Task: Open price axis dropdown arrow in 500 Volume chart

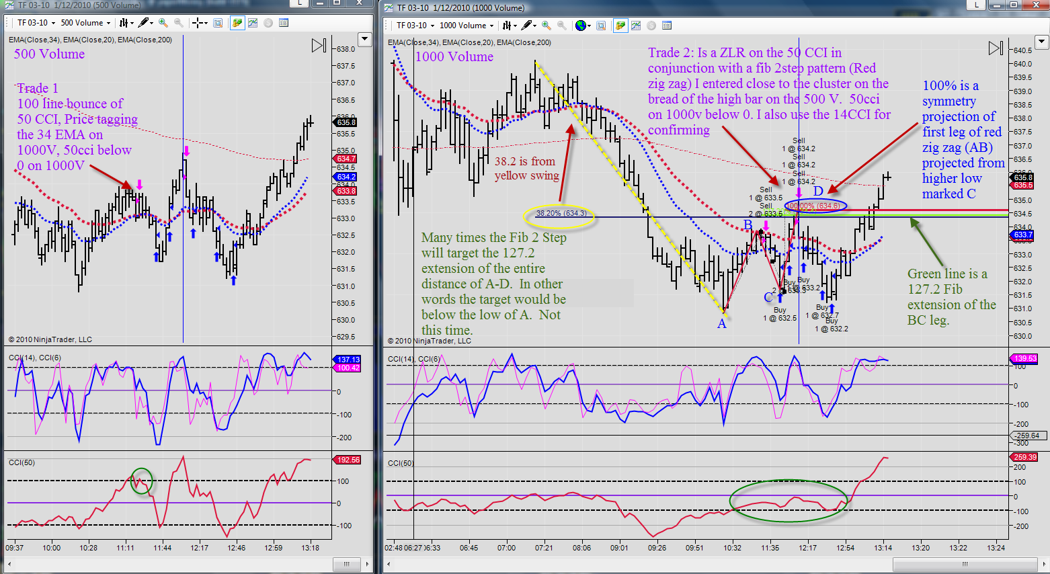Action: click(x=364, y=39)
